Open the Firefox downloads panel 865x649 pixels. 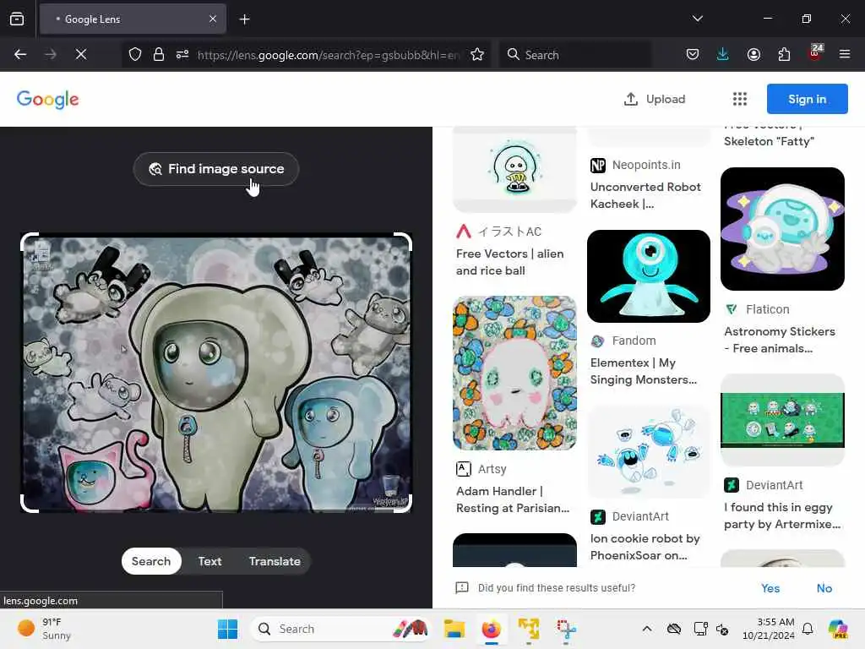(723, 54)
